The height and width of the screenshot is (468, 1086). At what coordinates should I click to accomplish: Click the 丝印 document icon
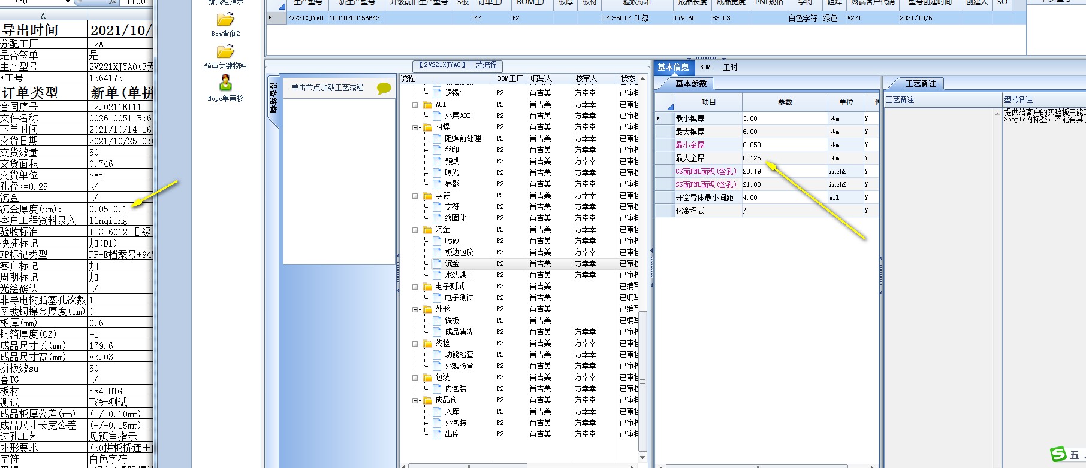pyautogui.click(x=437, y=150)
